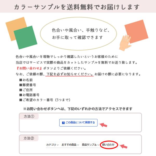Open the 問い合わせ menu item

coord(108,145)
